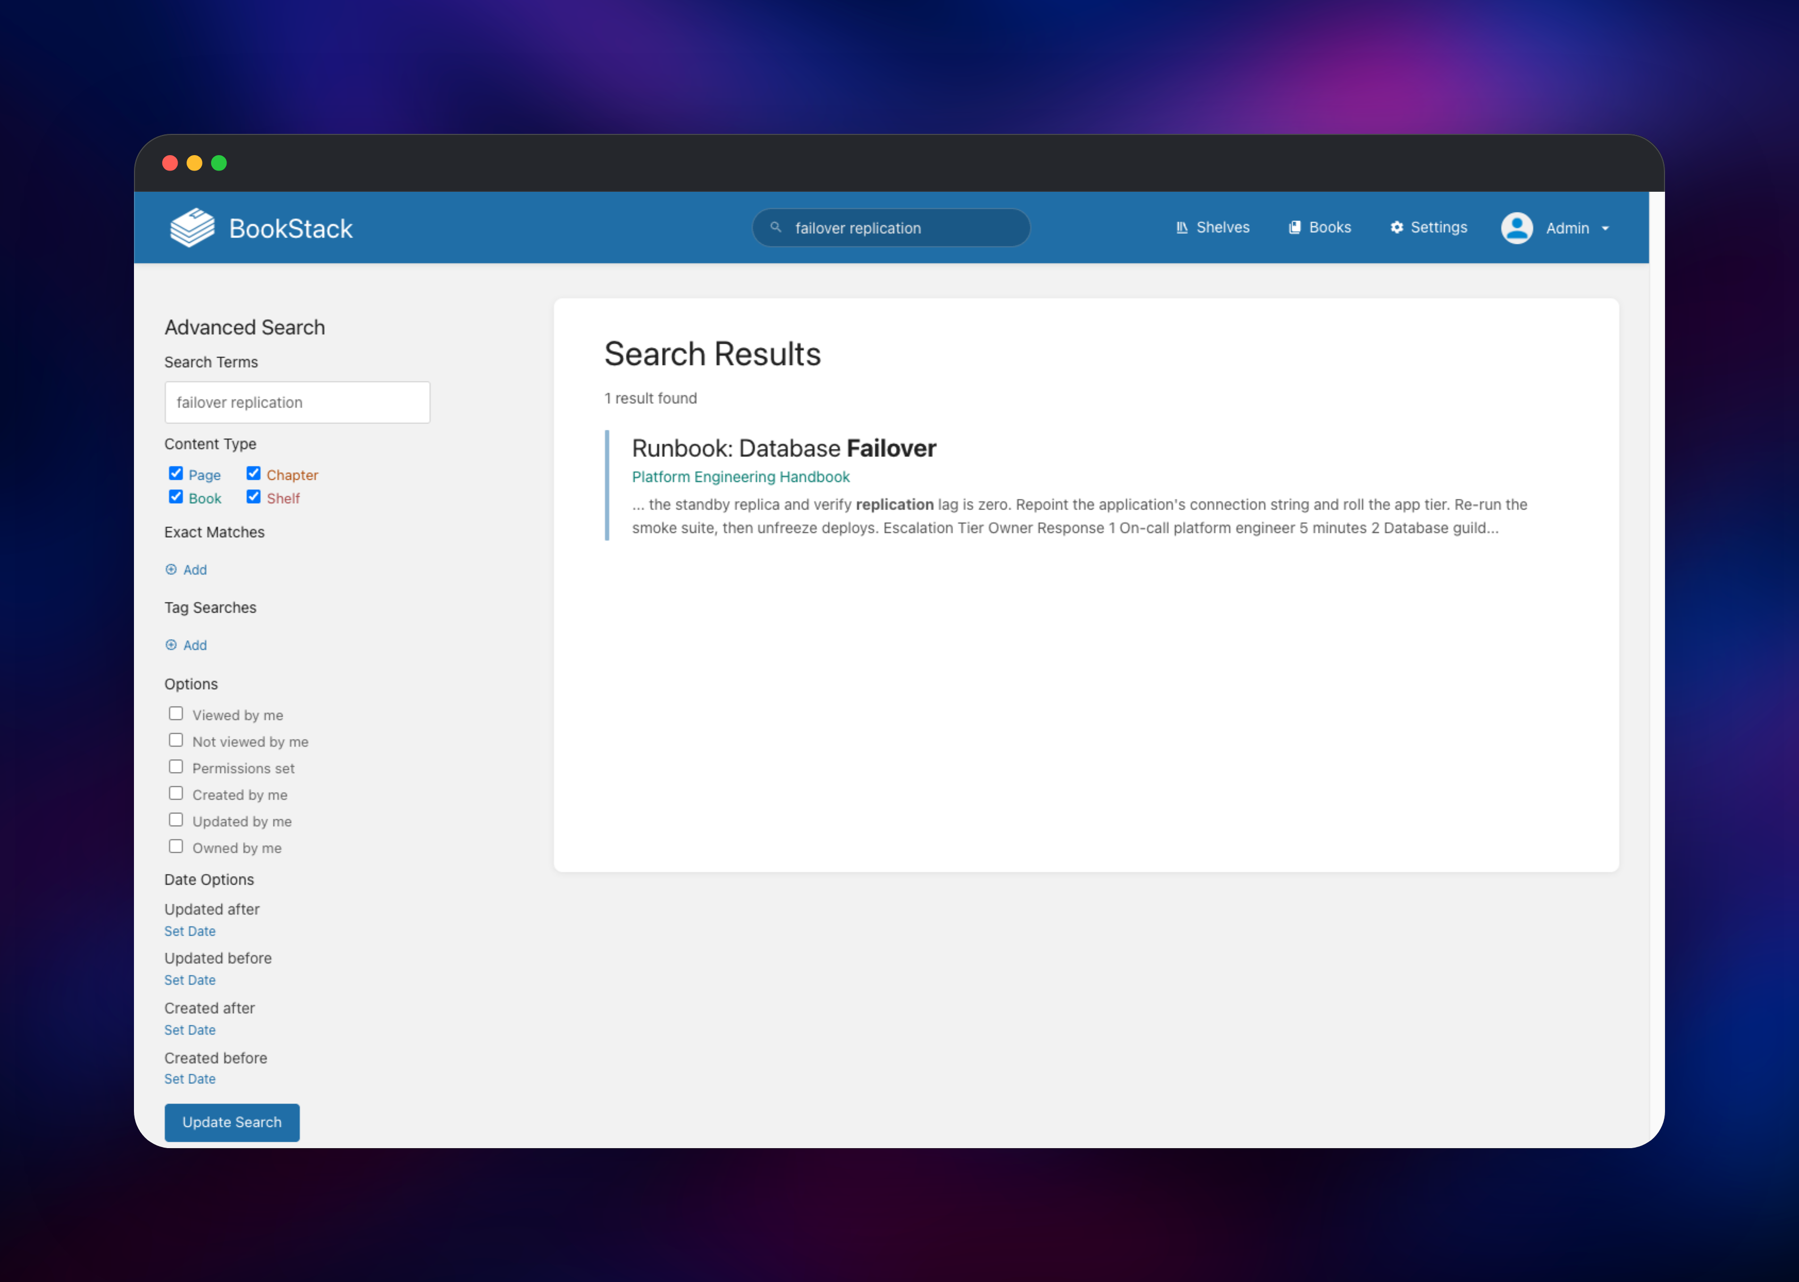Click the BookStack home title text
The image size is (1799, 1282).
(x=291, y=228)
